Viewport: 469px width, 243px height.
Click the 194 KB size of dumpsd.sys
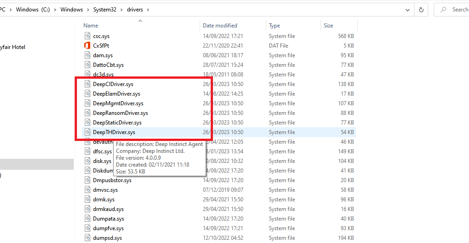coord(346,238)
